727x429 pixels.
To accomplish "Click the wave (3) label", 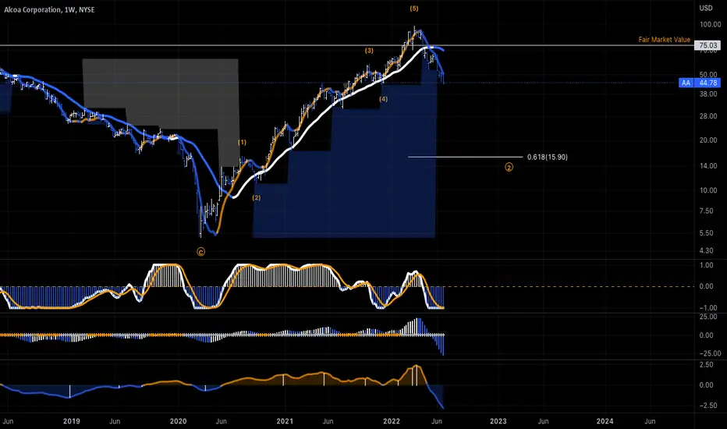I will (369, 51).
